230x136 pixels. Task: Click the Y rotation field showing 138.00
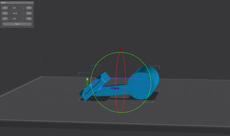[16, 13]
